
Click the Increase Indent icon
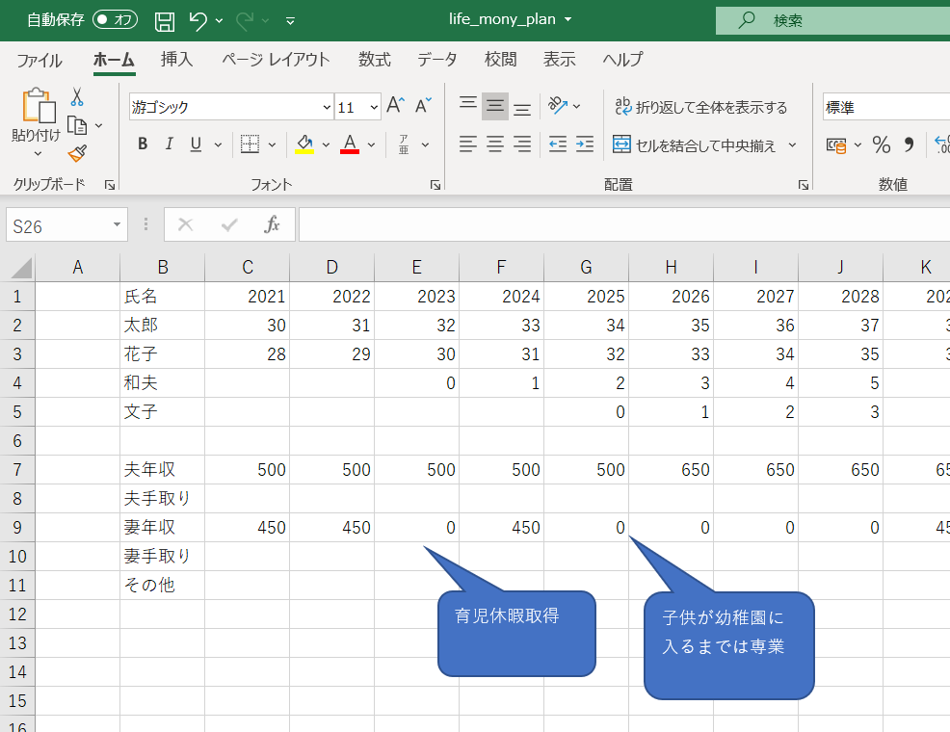[585, 144]
